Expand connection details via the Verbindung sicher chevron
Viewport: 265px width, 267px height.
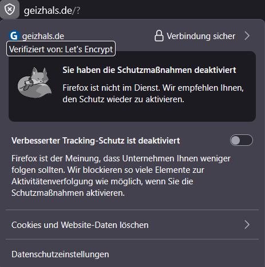247,36
